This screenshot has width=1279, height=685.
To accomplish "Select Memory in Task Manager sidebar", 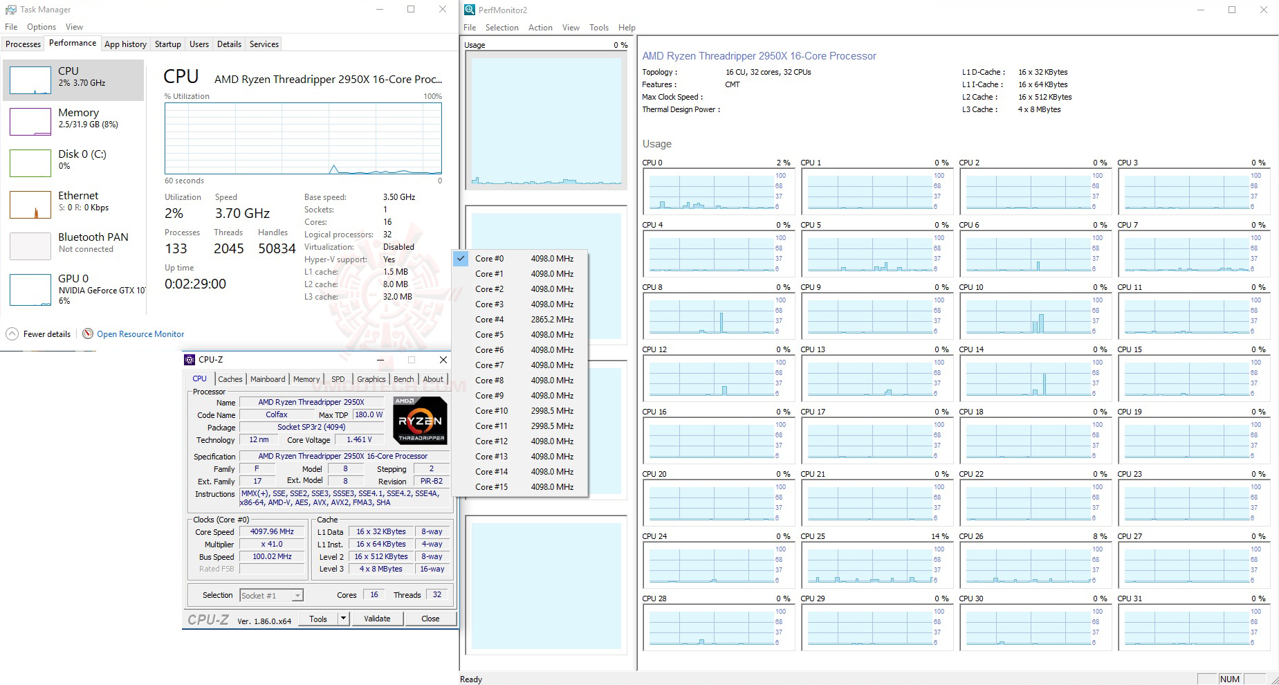I will pos(74,122).
